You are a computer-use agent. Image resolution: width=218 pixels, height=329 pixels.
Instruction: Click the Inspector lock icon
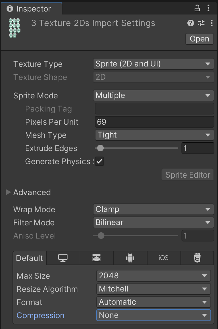tap(197, 8)
